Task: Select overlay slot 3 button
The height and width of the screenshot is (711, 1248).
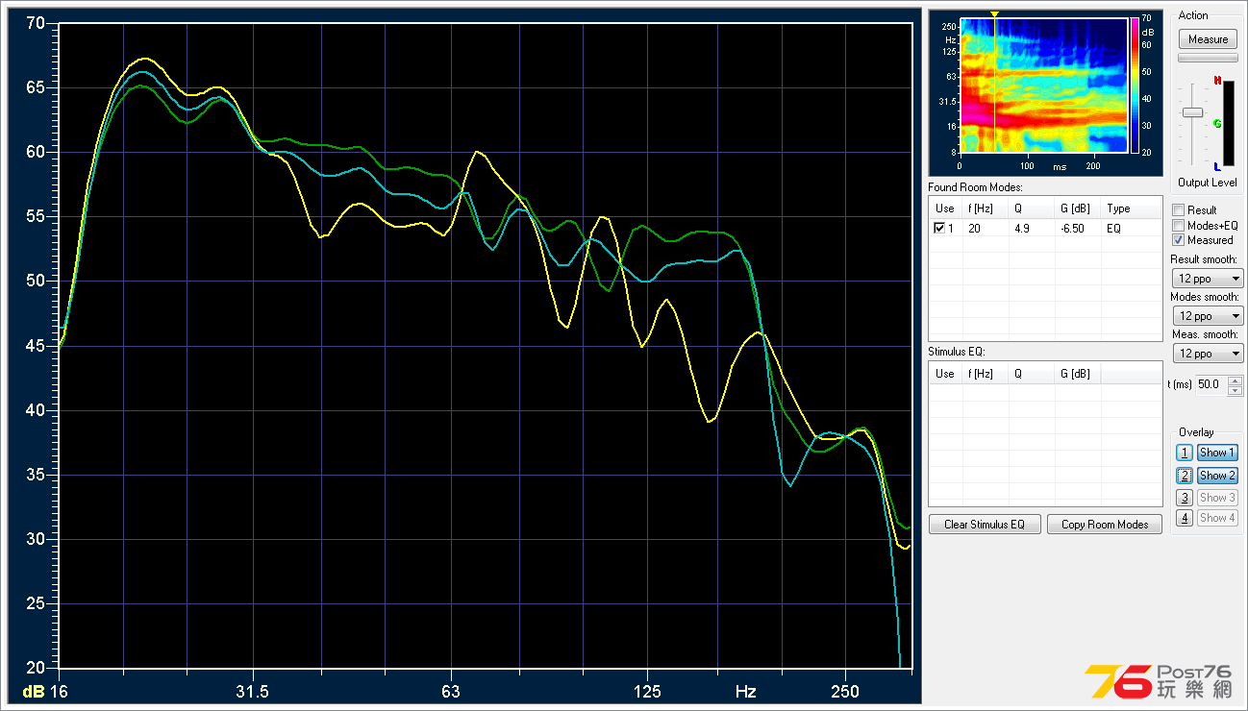Action: point(1185,498)
